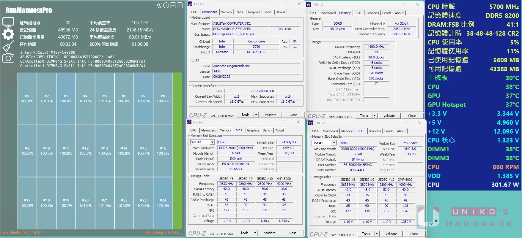Screen dimensions: 522x238
Task: Open the monitor icon in RunMemtestPro sidebar
Action: click(8, 22)
